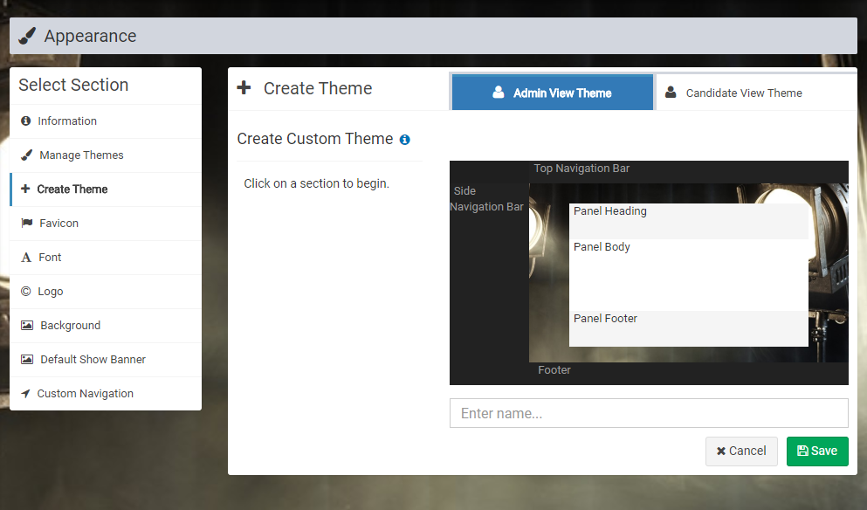Image resolution: width=867 pixels, height=510 pixels.
Task: Click the plus icon beside sidebar Create Theme
Action: (x=25, y=189)
